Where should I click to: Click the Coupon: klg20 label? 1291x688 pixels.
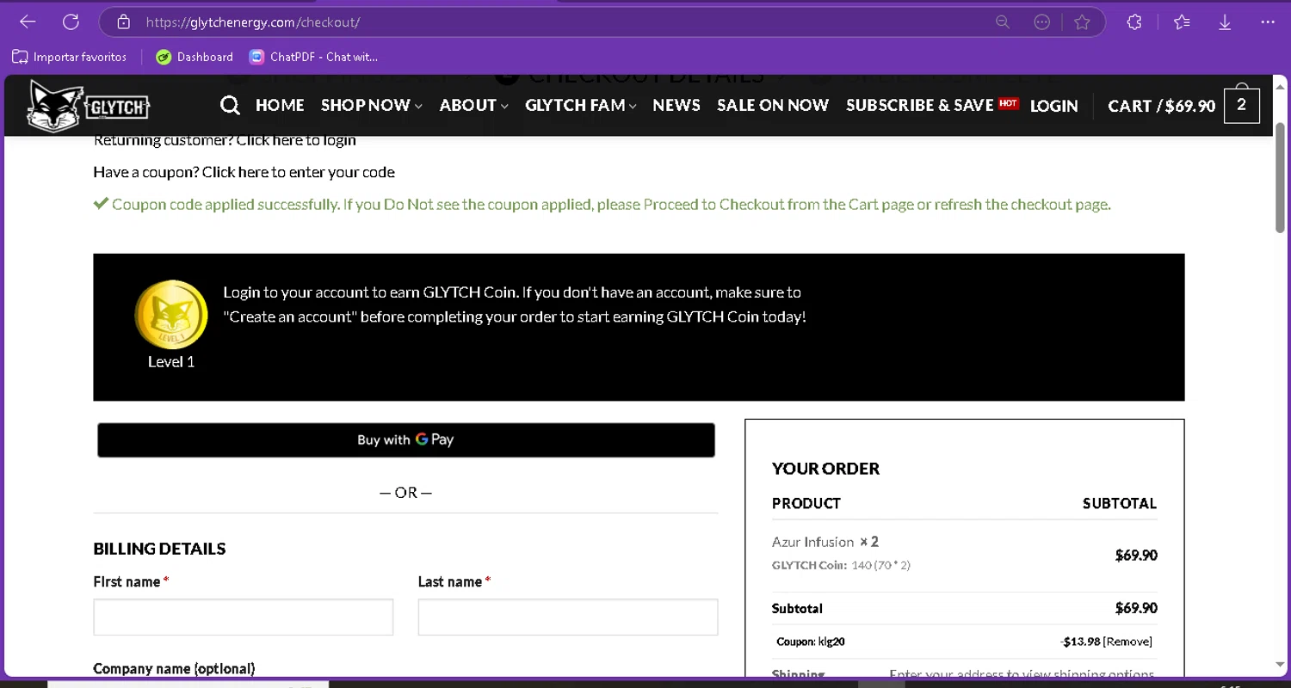[811, 642]
